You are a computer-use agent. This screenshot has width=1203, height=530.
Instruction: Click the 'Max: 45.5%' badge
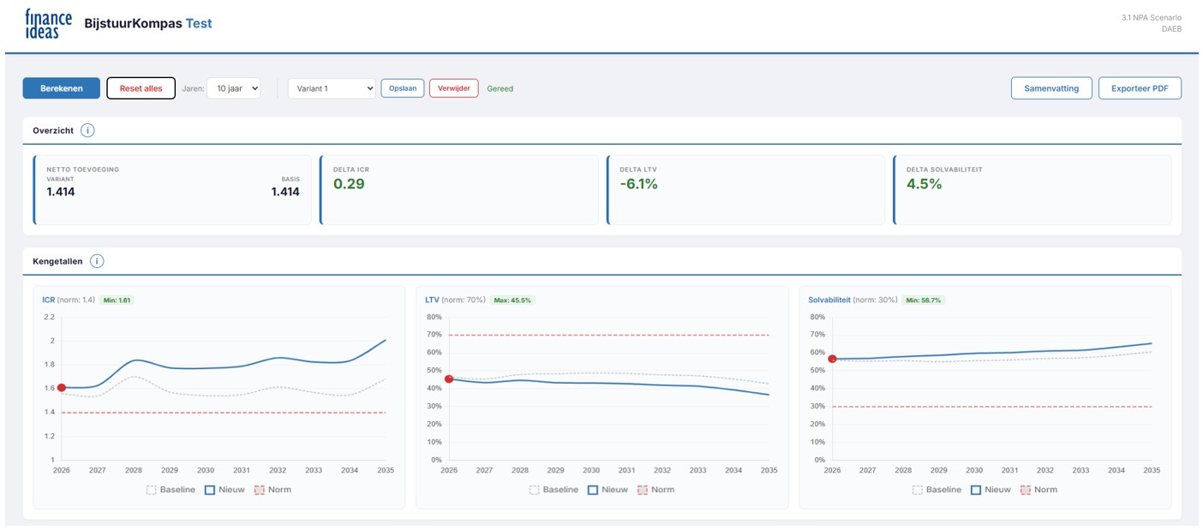pos(512,301)
